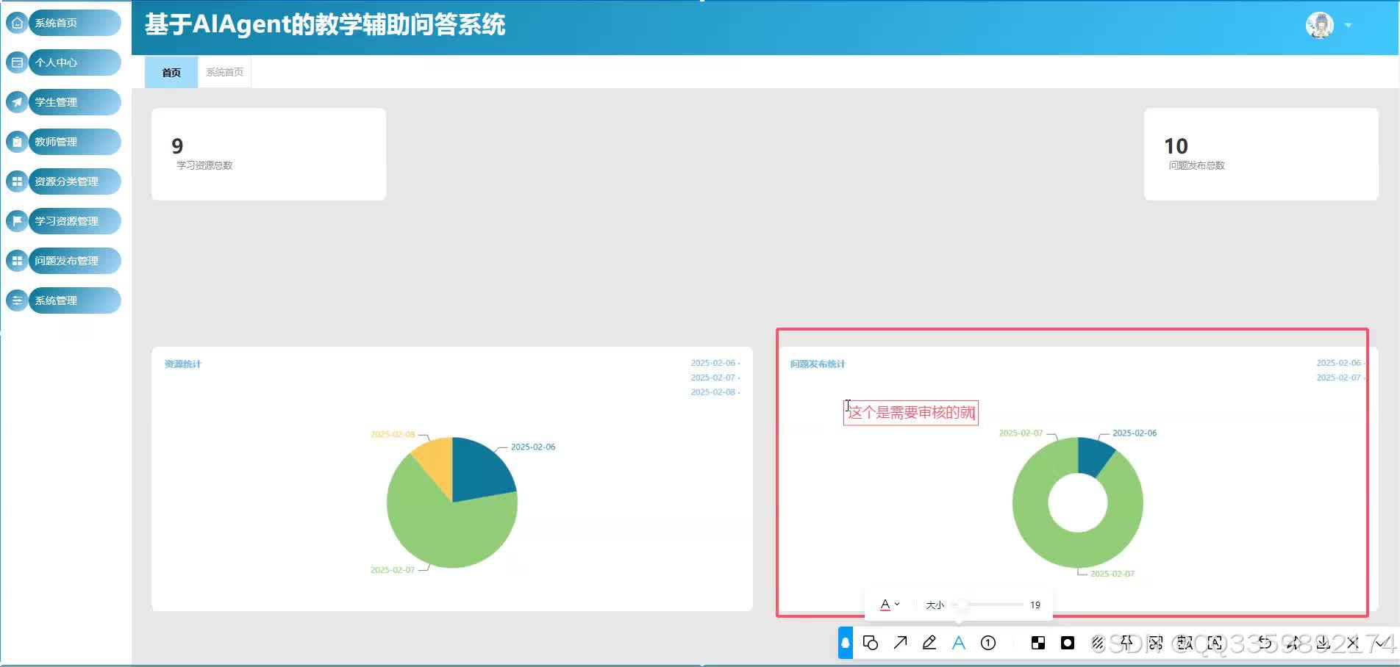Viewport: 1400px width, 667px height.
Task: Click the 资源统计 chart title
Action: tap(182, 364)
